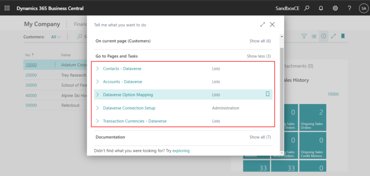Open the app launcher waffle icon
370x176 pixels.
point(7,8)
